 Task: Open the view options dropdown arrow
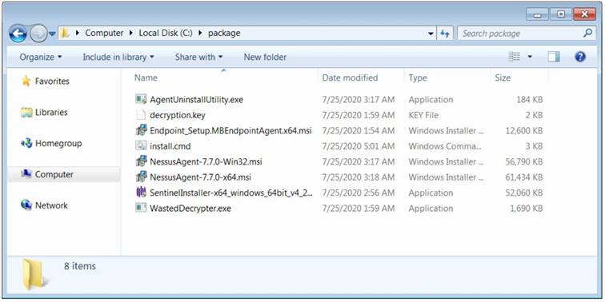coord(530,57)
